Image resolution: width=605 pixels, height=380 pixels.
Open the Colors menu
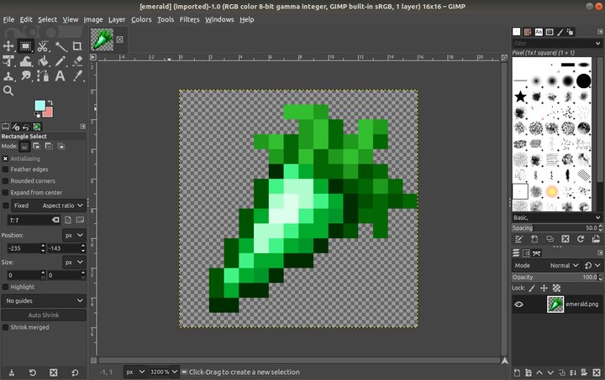[x=141, y=19]
